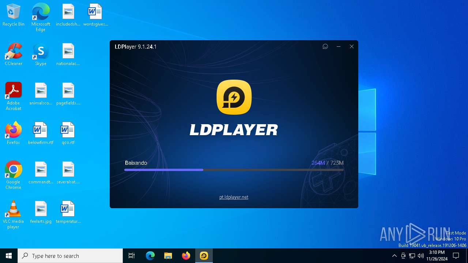Screen dimensions: 468x263
Task: Select the wordsgives... Word document on desktop
Action: pyautogui.click(x=95, y=15)
